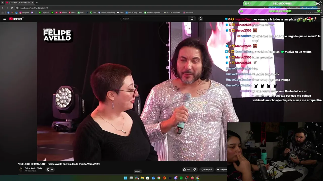
Task: Open the PREVIRED bookmark
Action: pyautogui.click(x=188, y=13)
